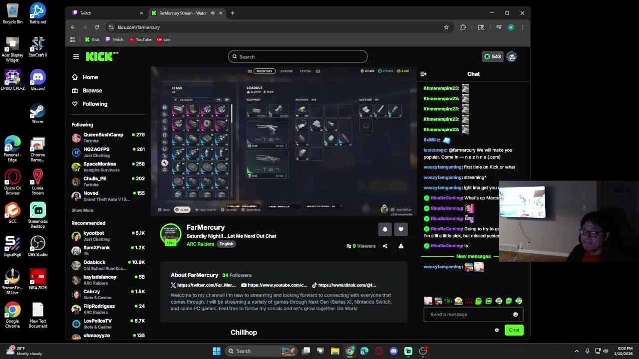Open the emoji picker in message box

tap(515, 315)
